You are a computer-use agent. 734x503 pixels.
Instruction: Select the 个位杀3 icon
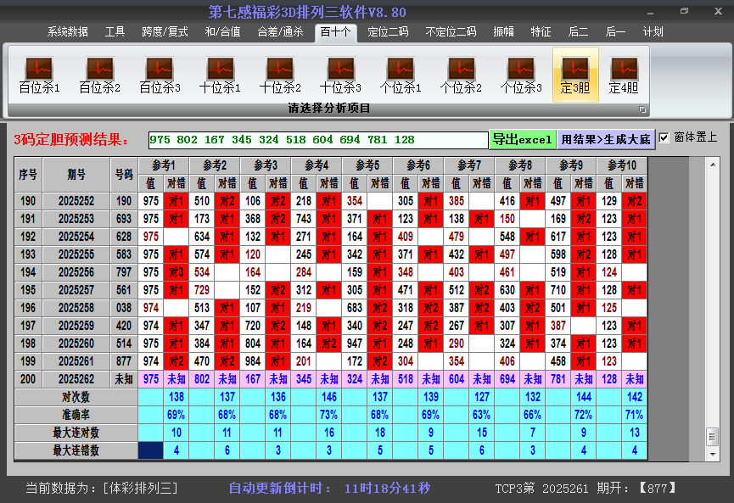click(521, 75)
